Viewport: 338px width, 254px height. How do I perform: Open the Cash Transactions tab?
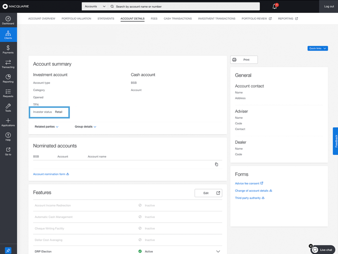pyautogui.click(x=178, y=18)
